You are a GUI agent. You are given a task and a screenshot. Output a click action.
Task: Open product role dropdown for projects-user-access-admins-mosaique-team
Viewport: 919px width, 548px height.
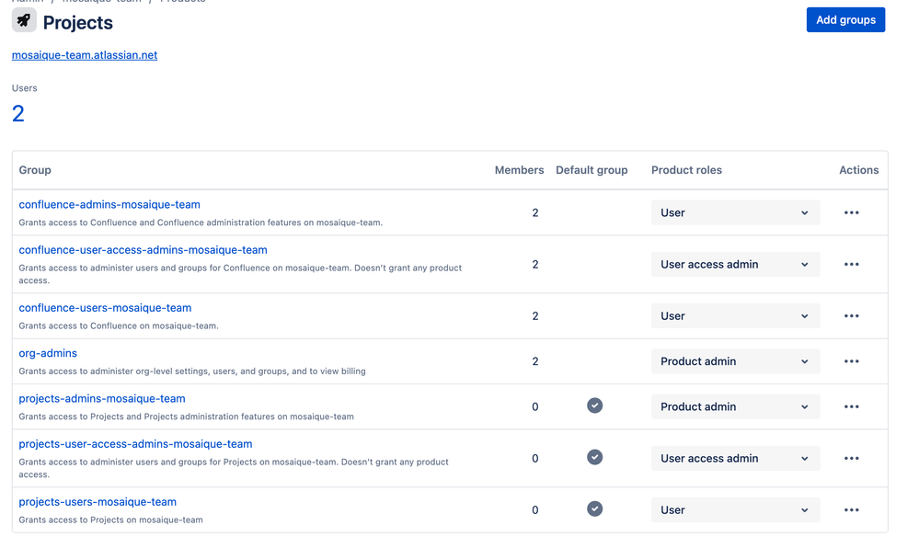coord(735,458)
